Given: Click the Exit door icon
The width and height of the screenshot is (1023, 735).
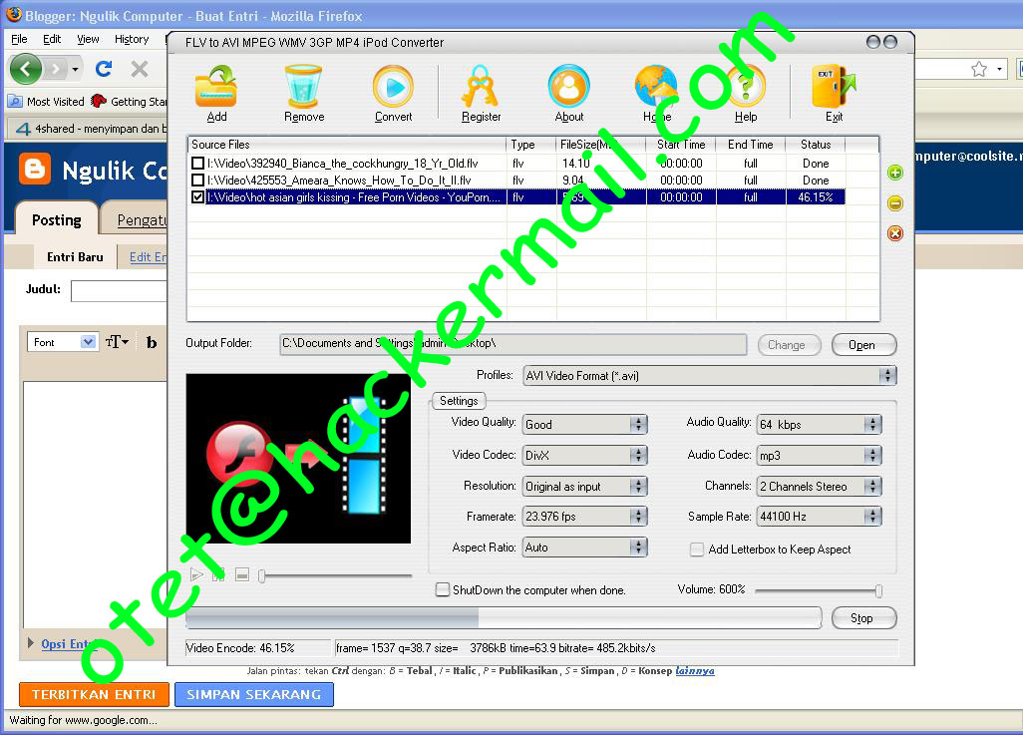Looking at the screenshot, I should tap(834, 86).
